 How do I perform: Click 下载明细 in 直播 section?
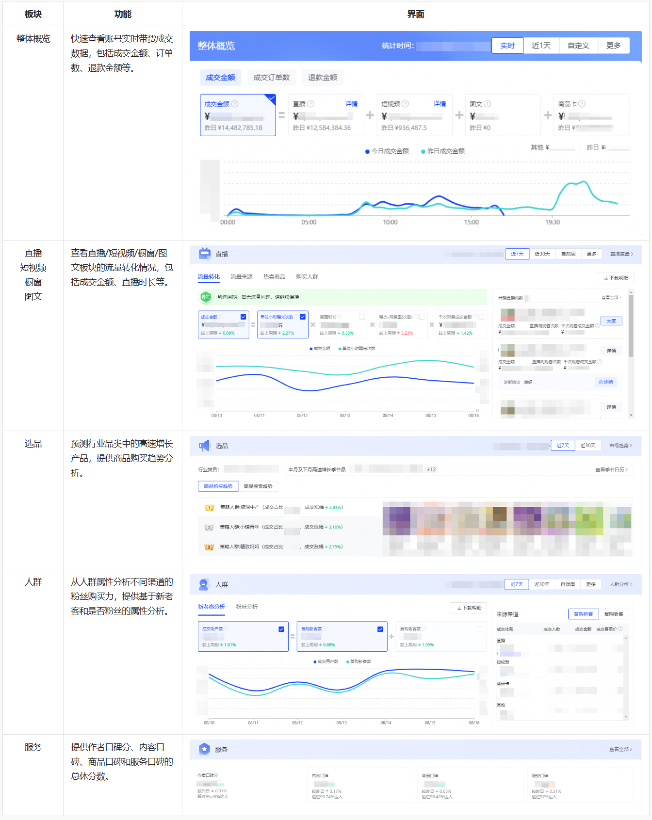pos(616,278)
